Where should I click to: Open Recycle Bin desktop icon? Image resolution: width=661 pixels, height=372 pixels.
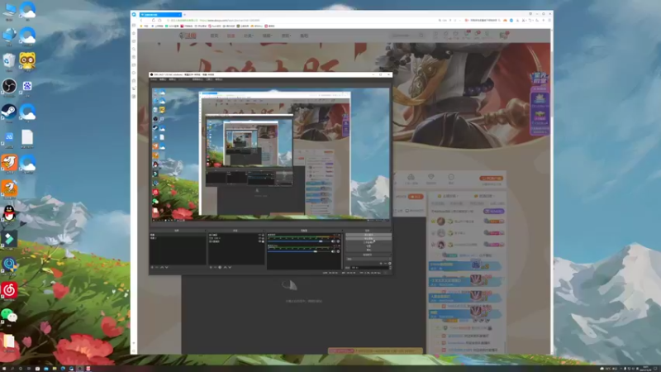[9, 62]
